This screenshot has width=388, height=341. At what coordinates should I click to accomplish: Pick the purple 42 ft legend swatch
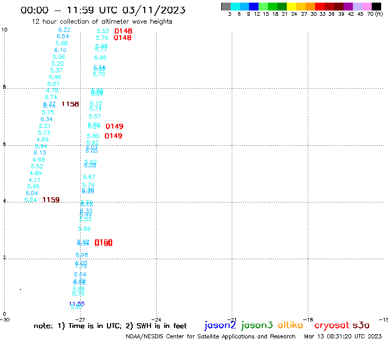(348, 6)
